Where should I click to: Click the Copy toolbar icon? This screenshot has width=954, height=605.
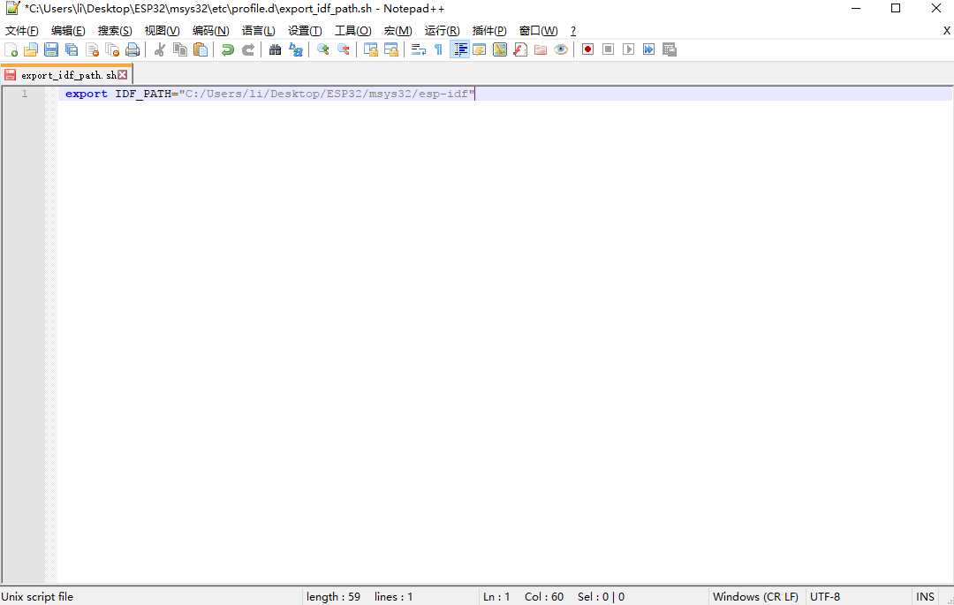coord(180,49)
